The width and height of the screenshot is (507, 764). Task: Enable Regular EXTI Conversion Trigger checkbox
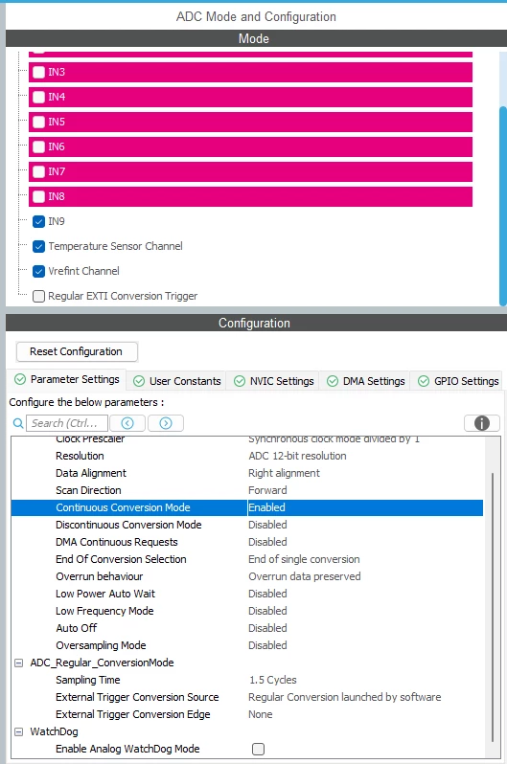pyautogui.click(x=39, y=296)
